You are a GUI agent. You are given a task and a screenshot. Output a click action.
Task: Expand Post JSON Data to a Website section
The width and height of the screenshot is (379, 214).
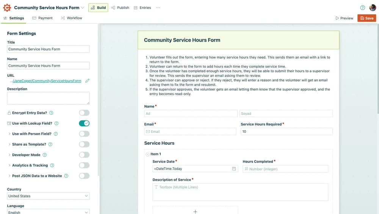pyautogui.click(x=9, y=176)
